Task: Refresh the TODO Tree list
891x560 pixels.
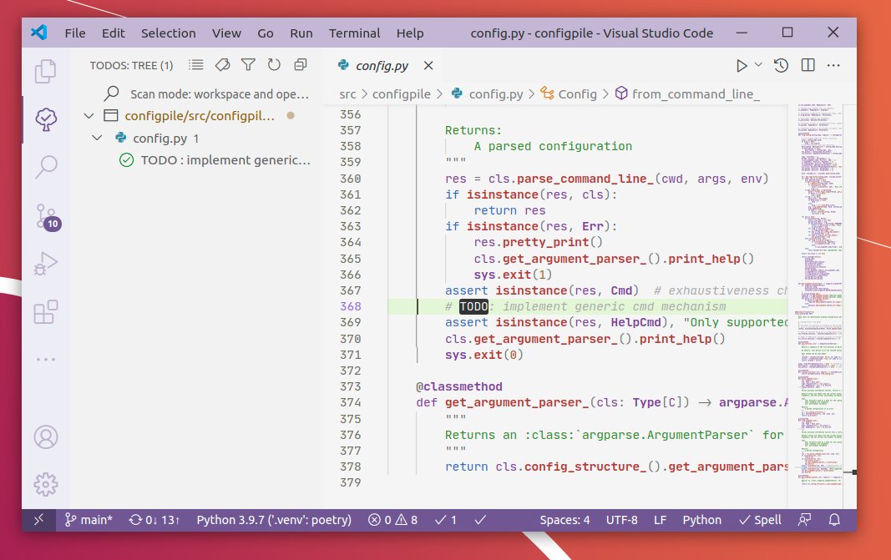Action: (274, 64)
